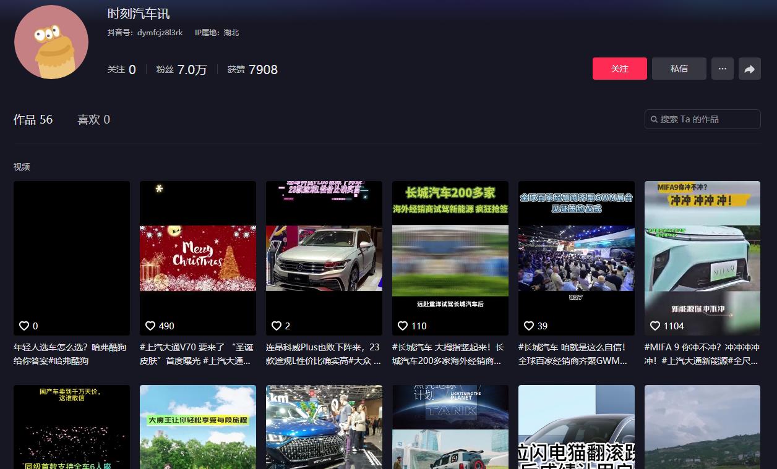Click the 视频 section label
The height and width of the screenshot is (469, 777).
point(22,167)
